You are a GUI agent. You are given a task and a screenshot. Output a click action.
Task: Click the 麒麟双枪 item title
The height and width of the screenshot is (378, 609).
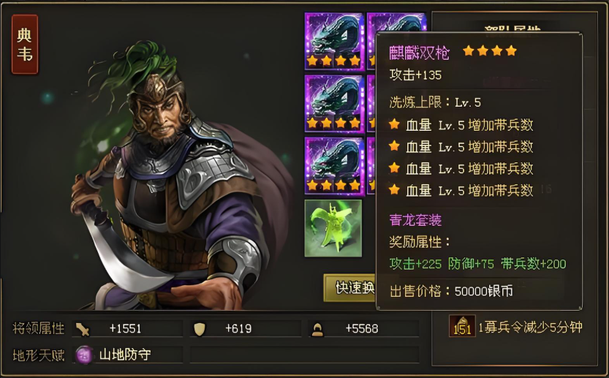[420, 53]
